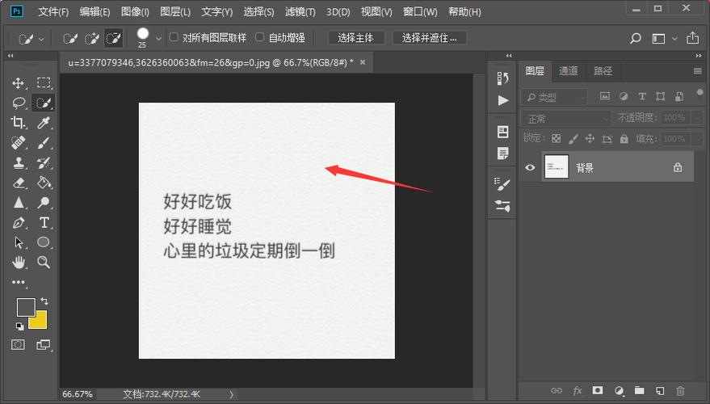Toggle lock all padlock icon
The width and height of the screenshot is (710, 404).
[624, 139]
